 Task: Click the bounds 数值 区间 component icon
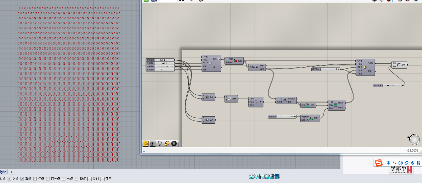tap(308, 105)
